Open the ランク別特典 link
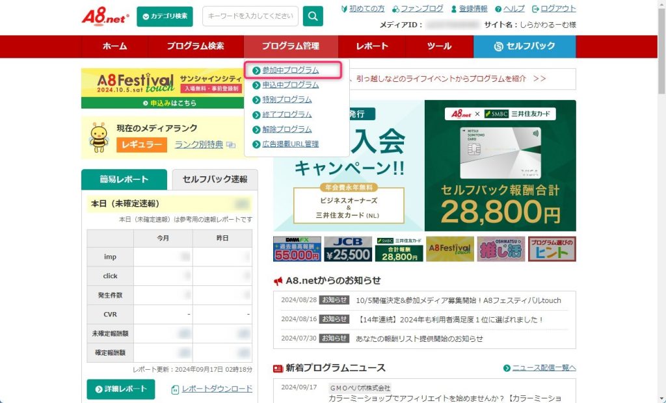666x403 pixels. 199,144
